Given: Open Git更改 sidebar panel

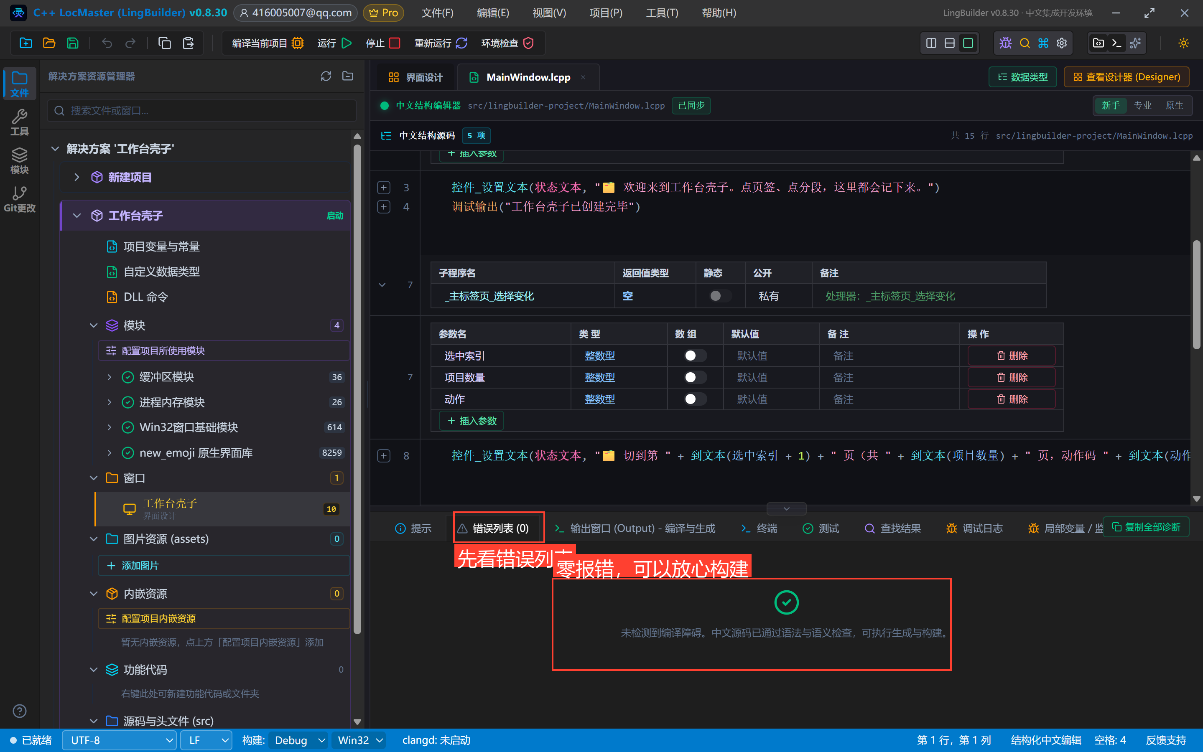Looking at the screenshot, I should click(x=19, y=199).
